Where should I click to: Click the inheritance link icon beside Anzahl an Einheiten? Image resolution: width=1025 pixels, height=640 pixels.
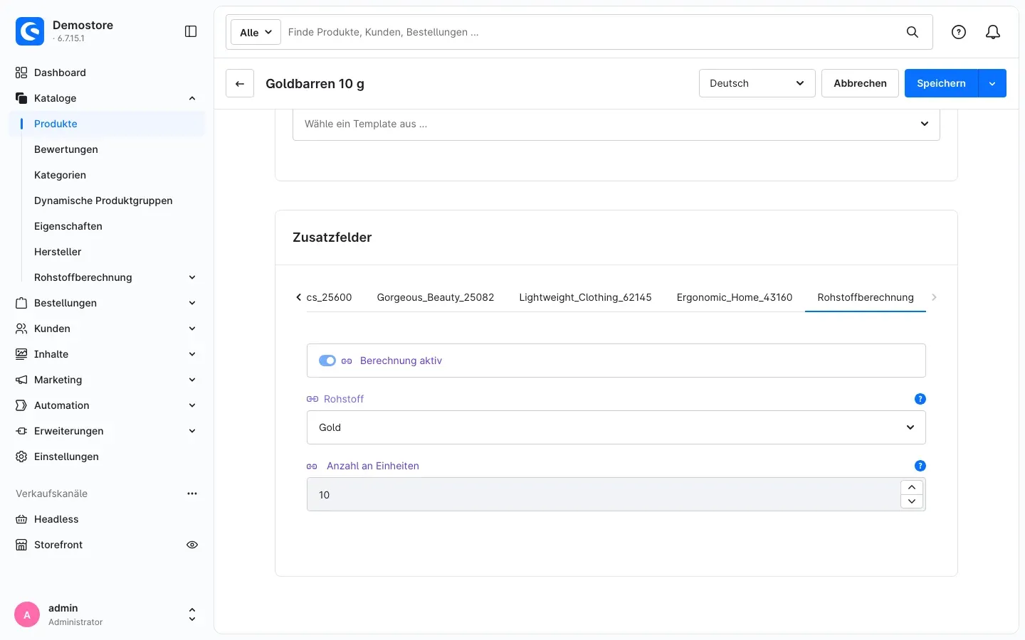(312, 466)
